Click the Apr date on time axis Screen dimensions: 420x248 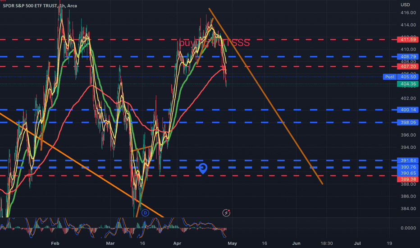click(x=177, y=243)
